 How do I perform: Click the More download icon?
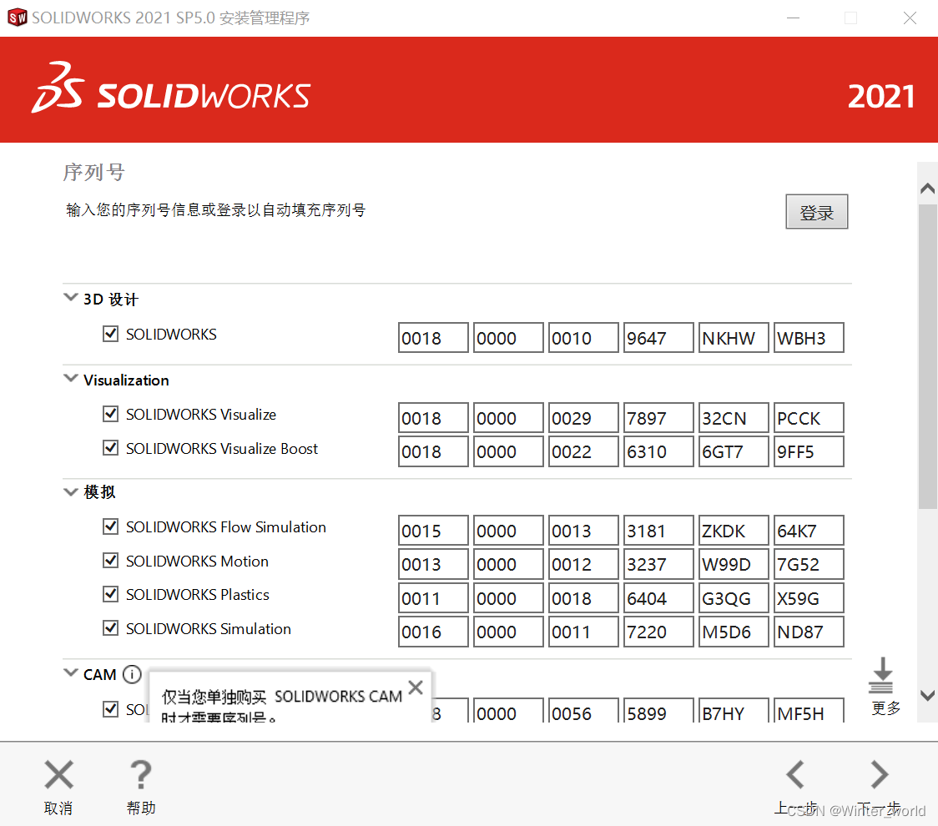click(x=882, y=677)
